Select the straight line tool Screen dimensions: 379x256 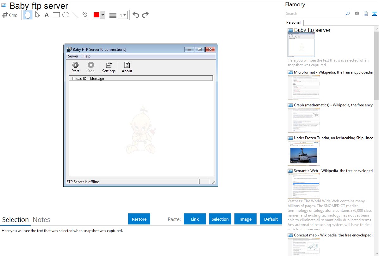(75, 15)
